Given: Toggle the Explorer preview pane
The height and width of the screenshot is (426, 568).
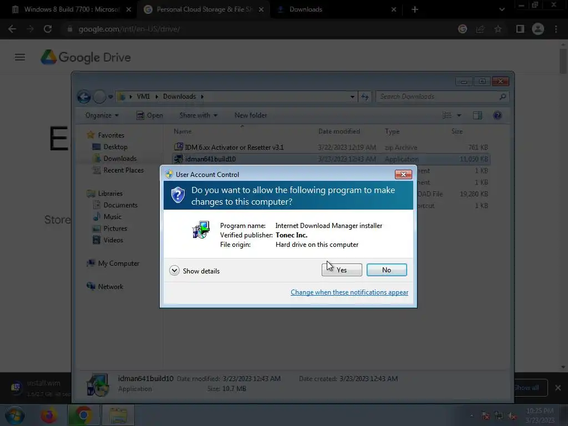Looking at the screenshot, I should click(x=478, y=115).
